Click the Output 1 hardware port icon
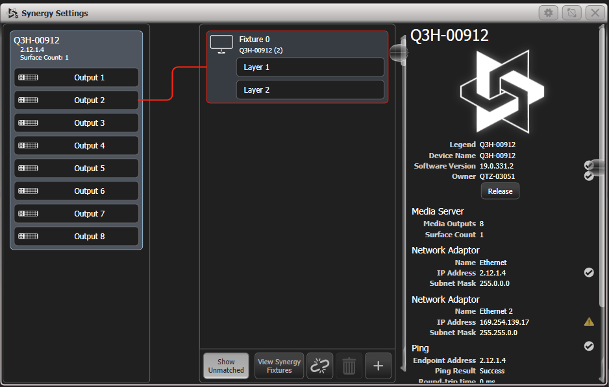The image size is (609, 387). (x=27, y=77)
